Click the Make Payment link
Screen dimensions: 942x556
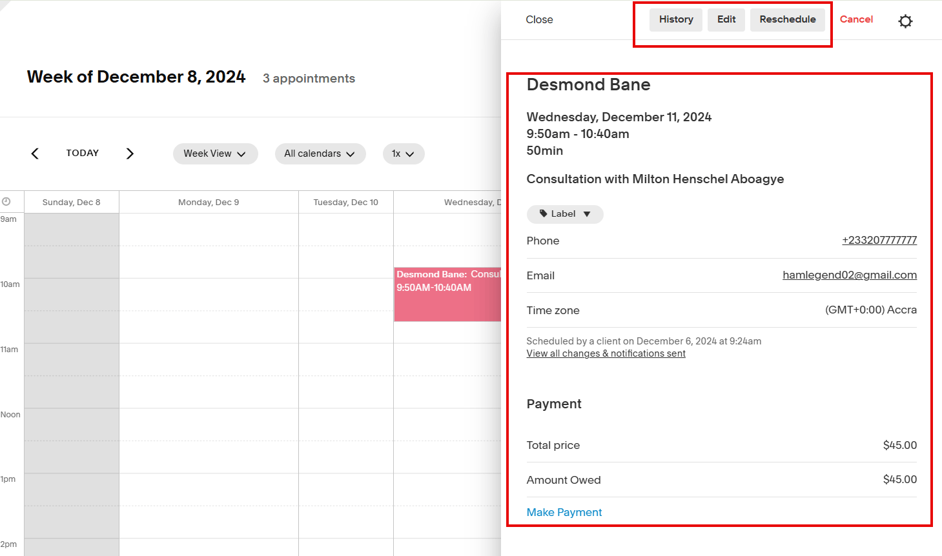point(564,511)
